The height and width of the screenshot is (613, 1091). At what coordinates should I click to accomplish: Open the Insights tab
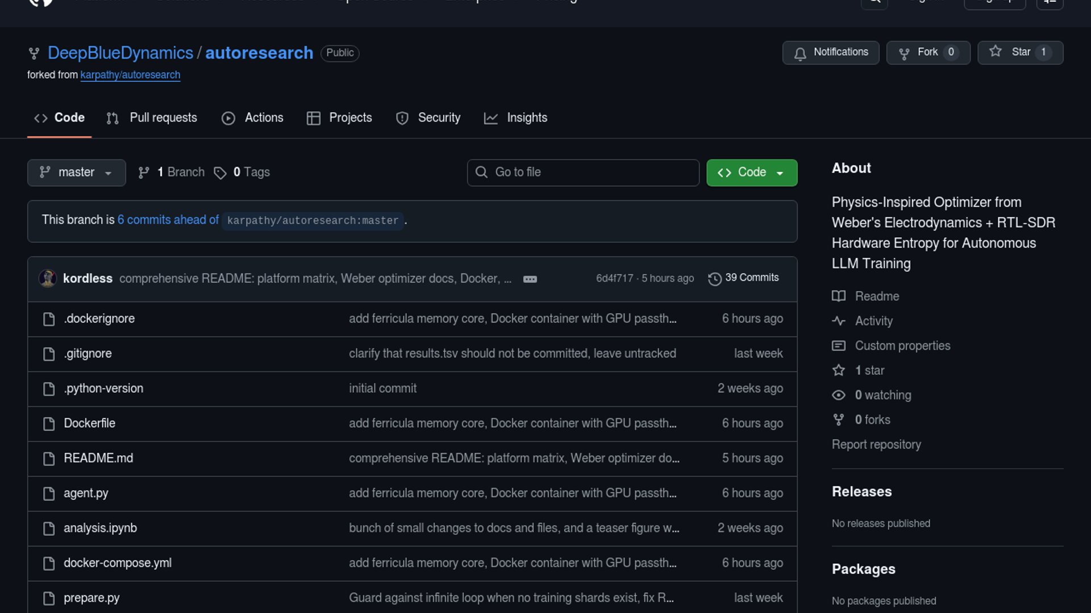pyautogui.click(x=515, y=118)
